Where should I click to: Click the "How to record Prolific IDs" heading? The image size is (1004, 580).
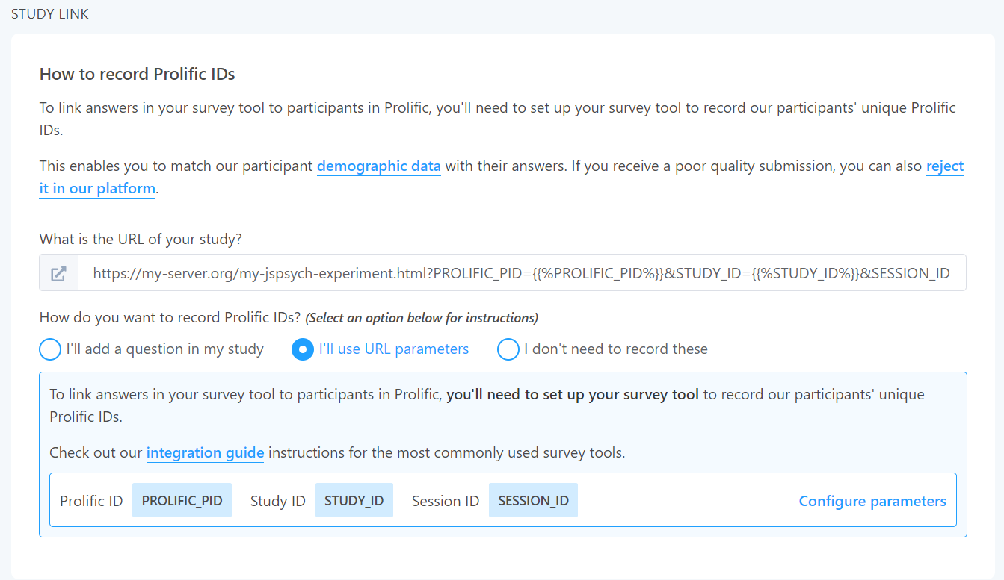(x=138, y=74)
